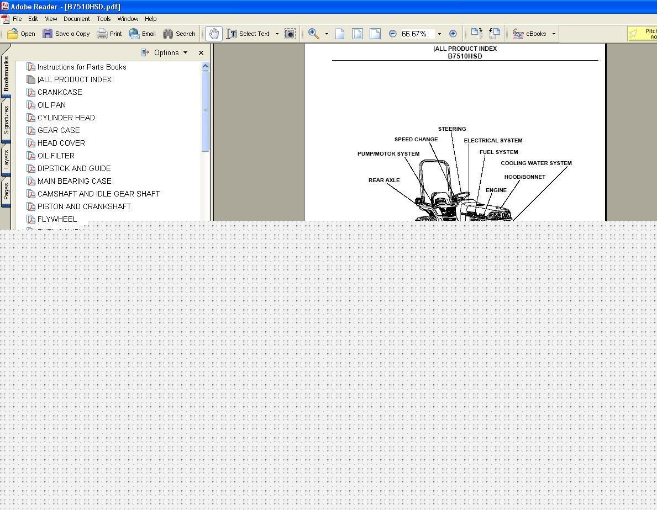The width and height of the screenshot is (657, 510).
Task: Set view to Actual Size page icon
Action: point(340,34)
